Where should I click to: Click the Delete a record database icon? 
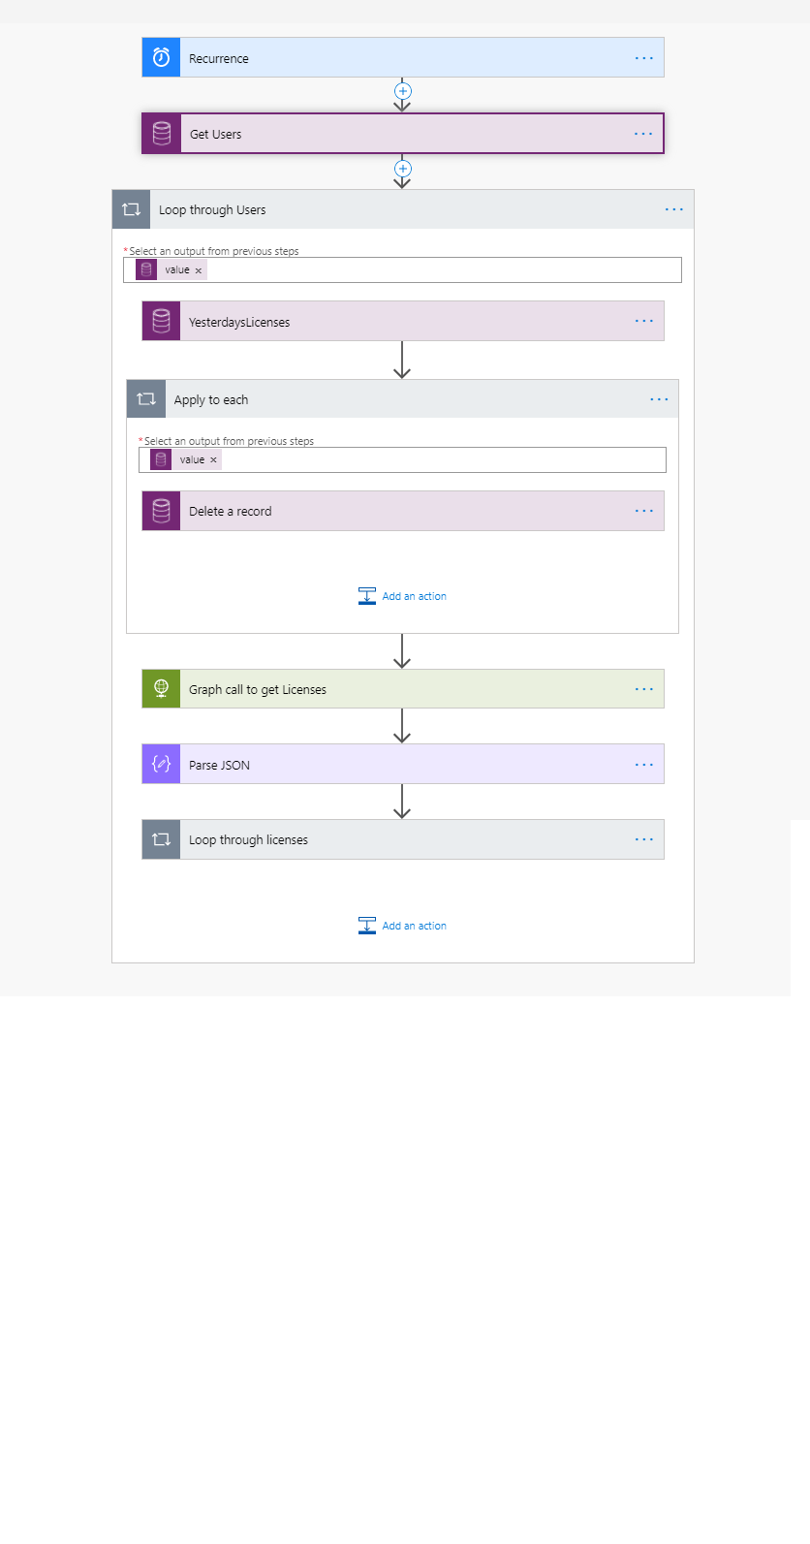161,511
